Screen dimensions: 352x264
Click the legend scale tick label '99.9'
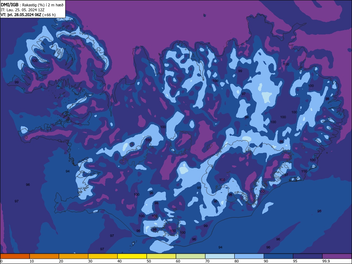[x=326, y=261]
